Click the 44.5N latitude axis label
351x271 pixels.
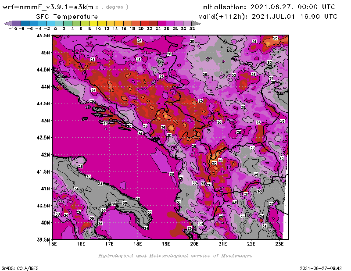pyautogui.click(x=43, y=70)
